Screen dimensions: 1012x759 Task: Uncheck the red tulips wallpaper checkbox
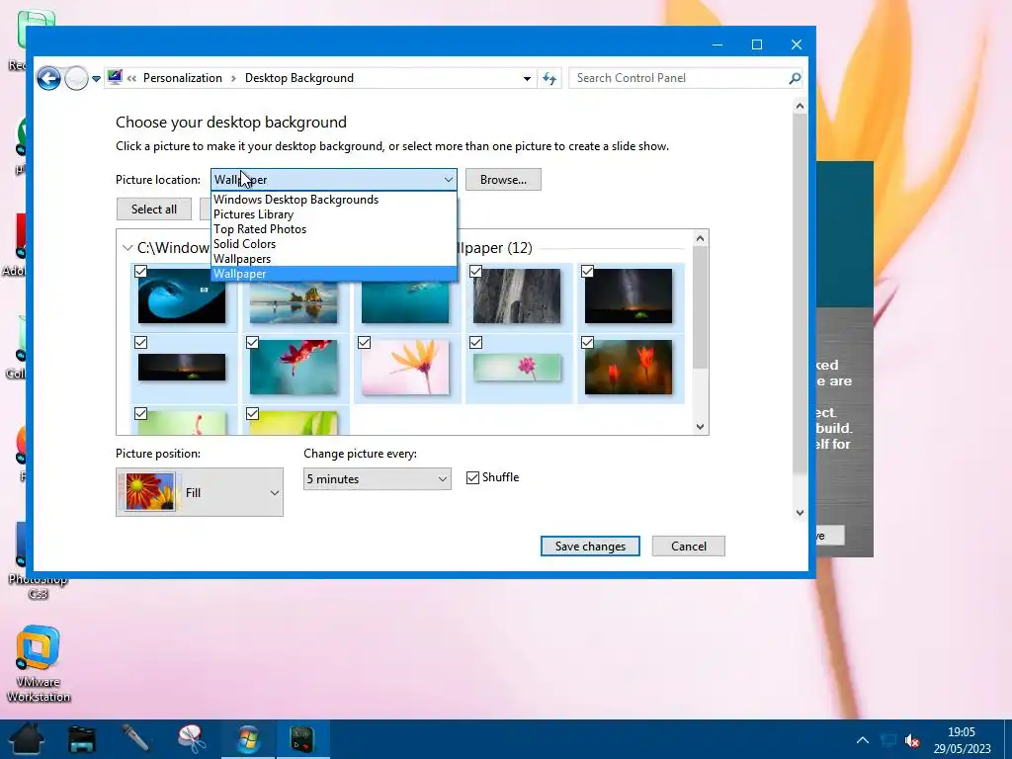pos(587,343)
